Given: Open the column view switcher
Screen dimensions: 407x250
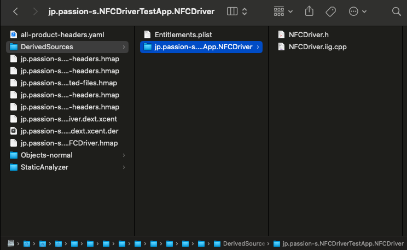Looking at the screenshot, I should coord(236,11).
